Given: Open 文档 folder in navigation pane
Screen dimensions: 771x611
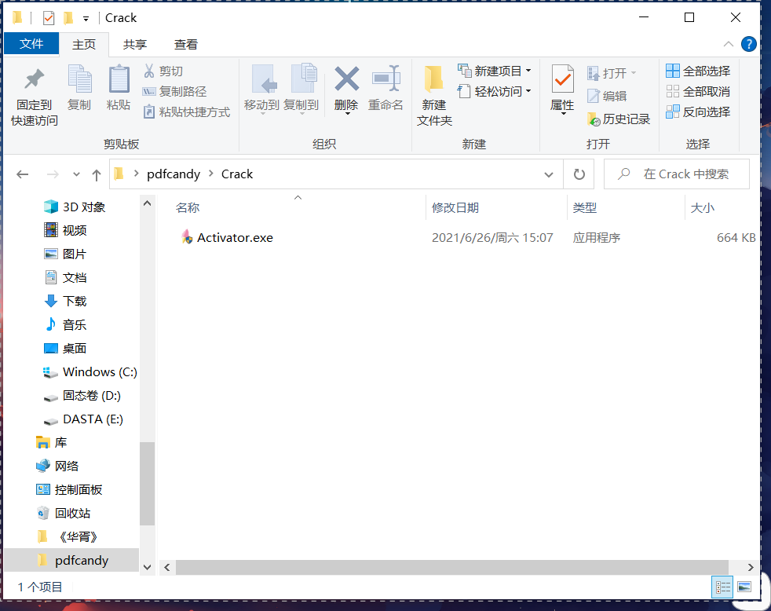Looking at the screenshot, I should 65,277.
